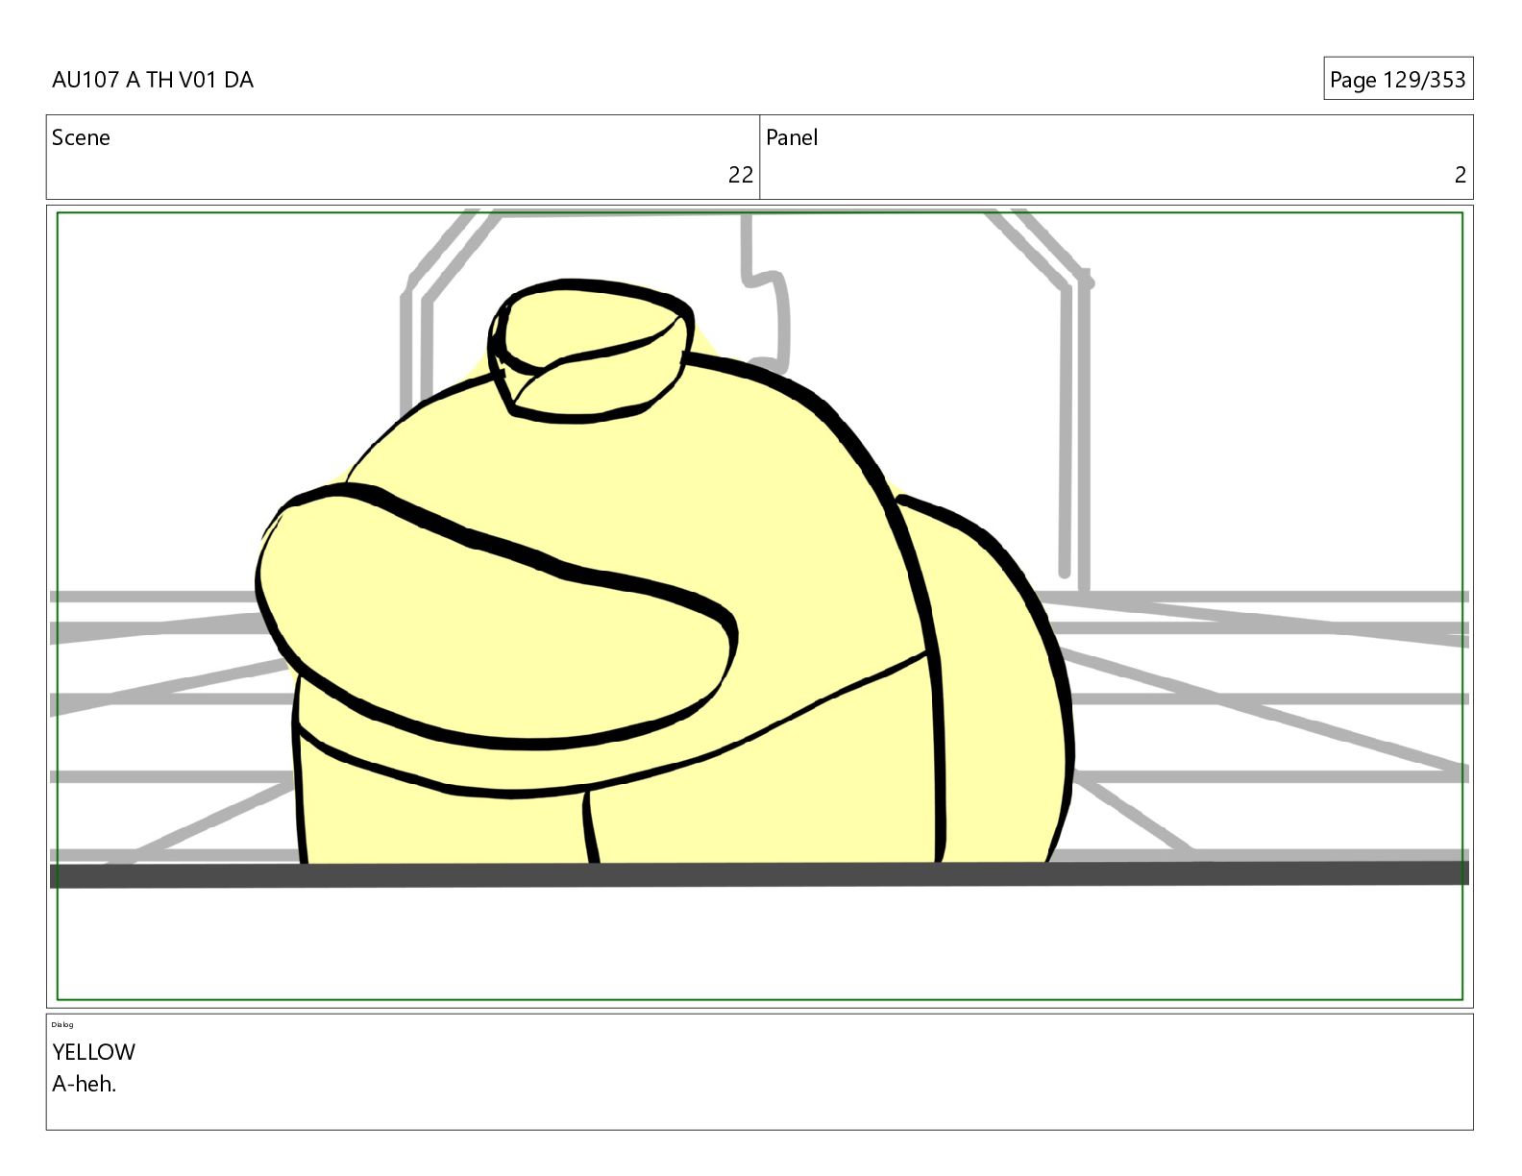Select the YELLOW character name
The width and height of the screenshot is (1522, 1176).
click(x=93, y=1052)
